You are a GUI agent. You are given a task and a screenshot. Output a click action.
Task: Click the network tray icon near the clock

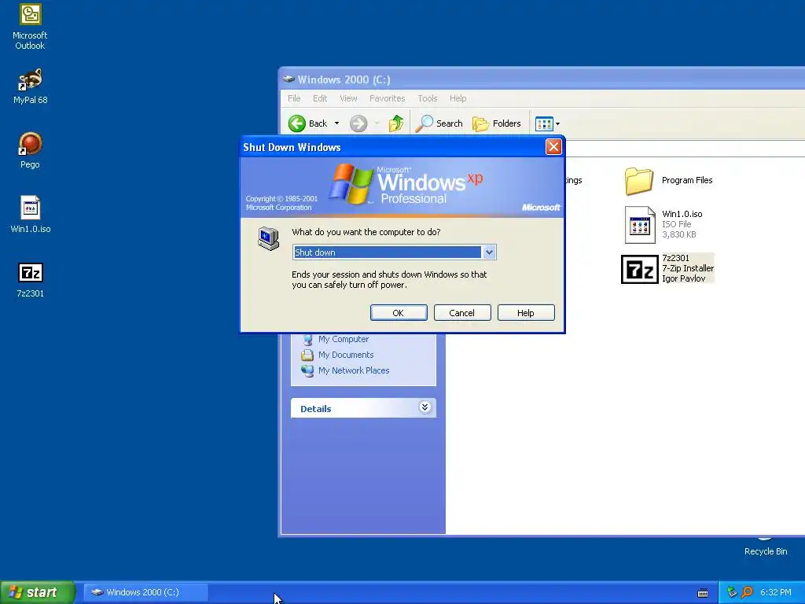click(x=732, y=592)
